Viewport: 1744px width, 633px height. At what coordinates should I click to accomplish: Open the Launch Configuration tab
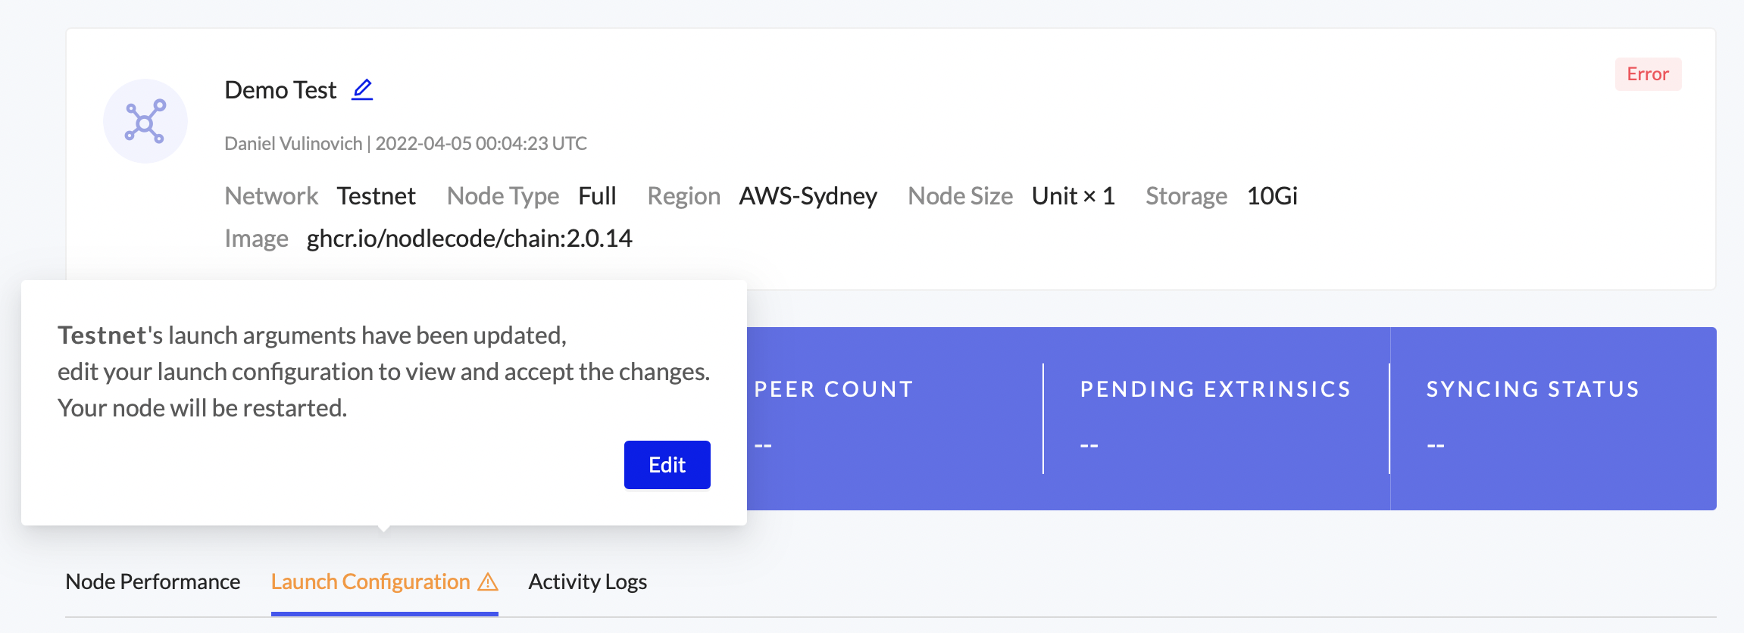coord(370,582)
